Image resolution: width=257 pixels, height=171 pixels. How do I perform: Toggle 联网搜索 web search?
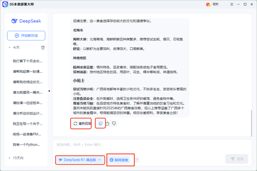click(119, 160)
